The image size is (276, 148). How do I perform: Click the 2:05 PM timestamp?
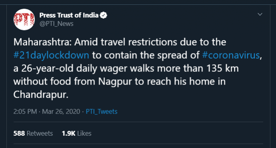pyautogui.click(x=25, y=112)
